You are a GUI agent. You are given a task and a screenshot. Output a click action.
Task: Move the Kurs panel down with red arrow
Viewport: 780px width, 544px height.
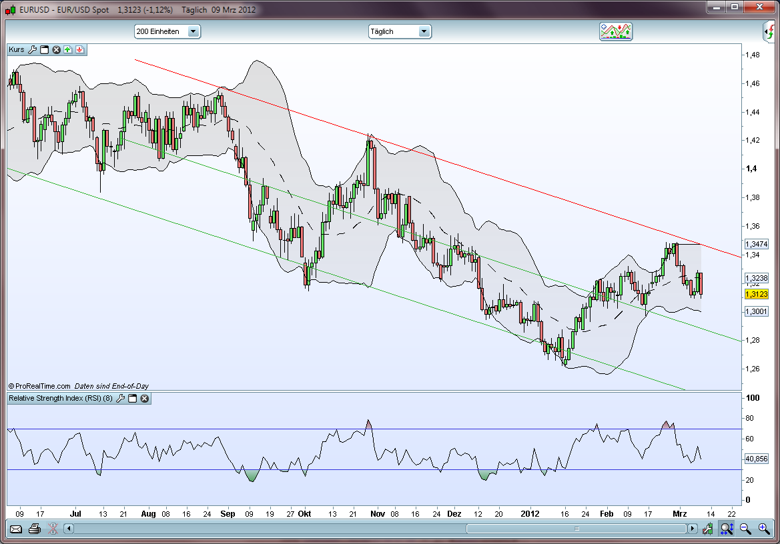[80, 49]
